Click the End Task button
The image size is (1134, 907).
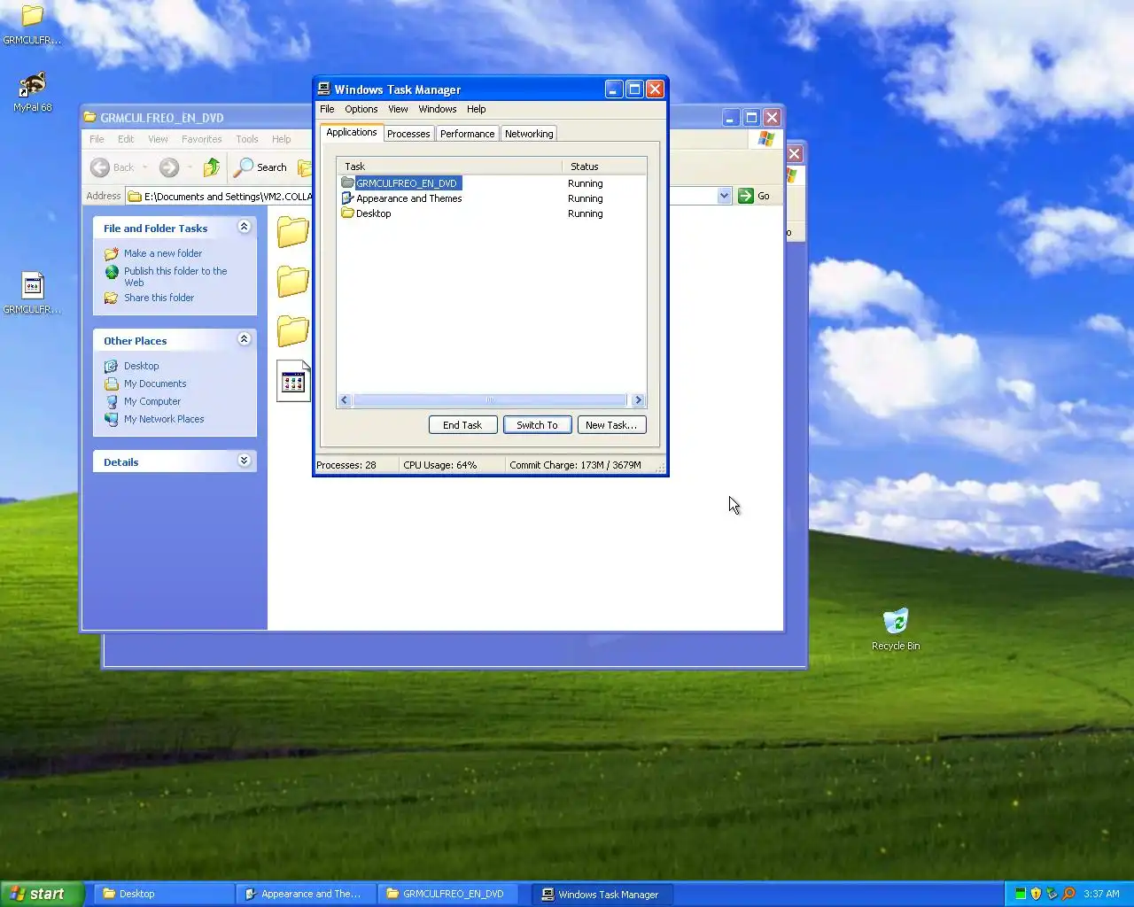pyautogui.click(x=462, y=425)
